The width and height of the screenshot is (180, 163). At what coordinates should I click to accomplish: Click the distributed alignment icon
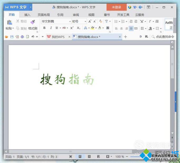click(x=136, y=28)
